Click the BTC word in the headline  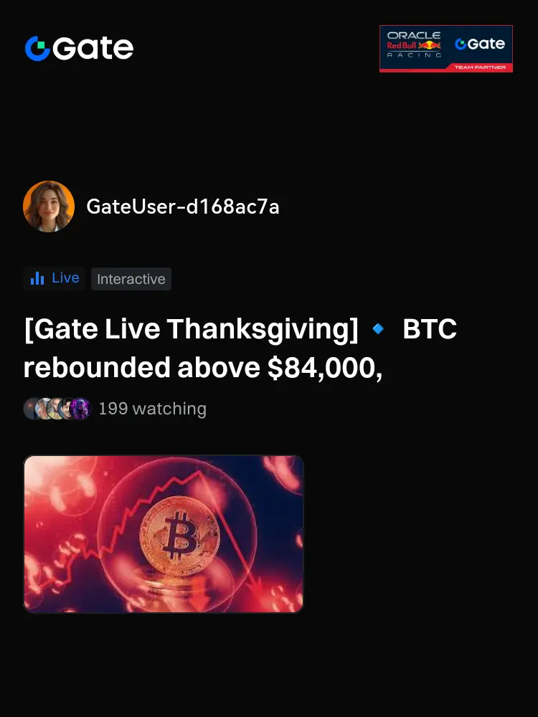pos(430,329)
